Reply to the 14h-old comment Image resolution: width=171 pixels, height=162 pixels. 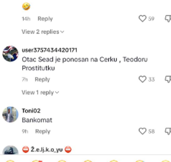click(x=45, y=19)
